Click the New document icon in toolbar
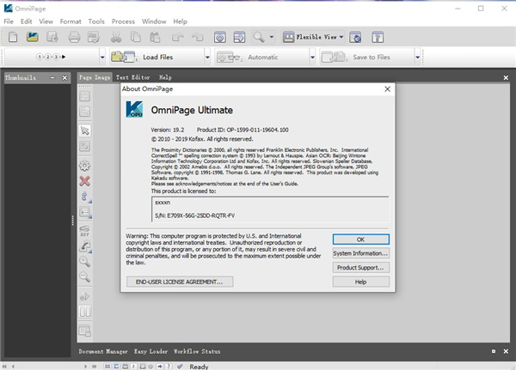The width and height of the screenshot is (516, 370). [13, 37]
